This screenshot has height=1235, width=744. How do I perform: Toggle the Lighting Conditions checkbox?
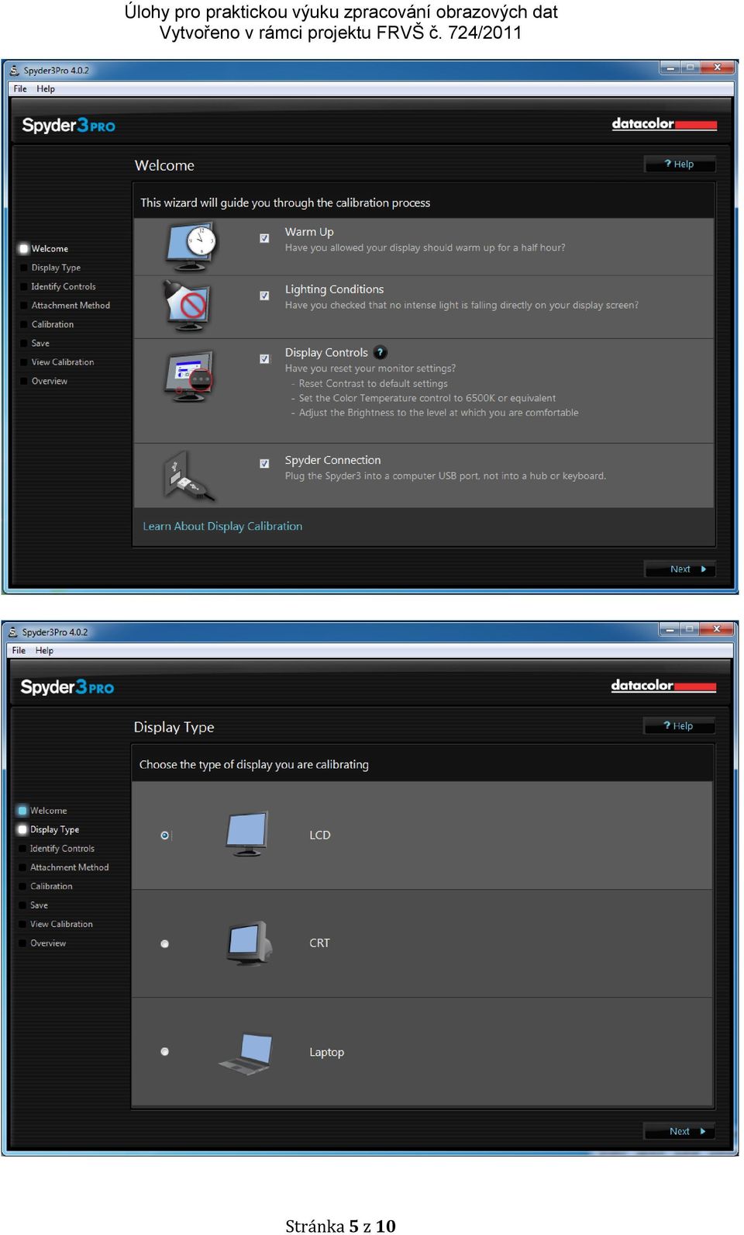coord(264,296)
